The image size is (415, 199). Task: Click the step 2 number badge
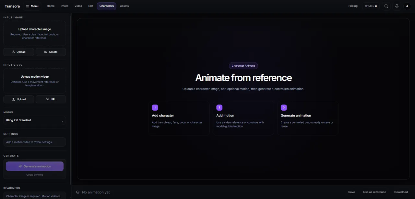(219, 107)
